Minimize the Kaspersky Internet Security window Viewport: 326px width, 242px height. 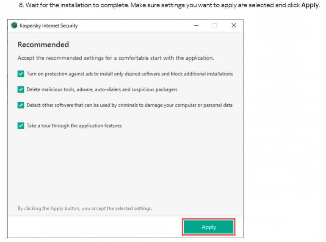[196, 25]
